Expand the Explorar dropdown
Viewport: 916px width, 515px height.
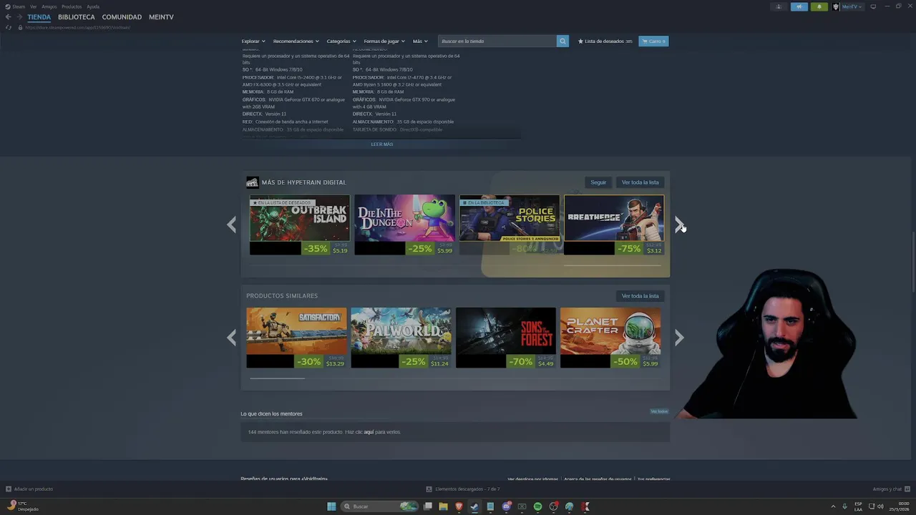point(253,41)
